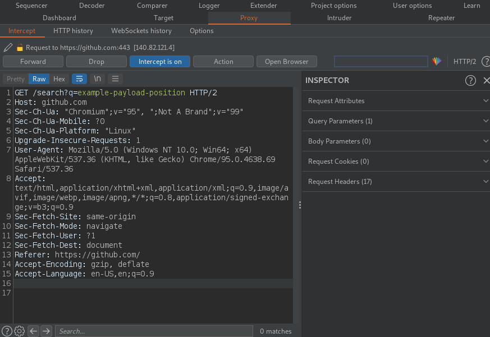Open search settings gear icon
The width and height of the screenshot is (490, 337).
point(20,331)
